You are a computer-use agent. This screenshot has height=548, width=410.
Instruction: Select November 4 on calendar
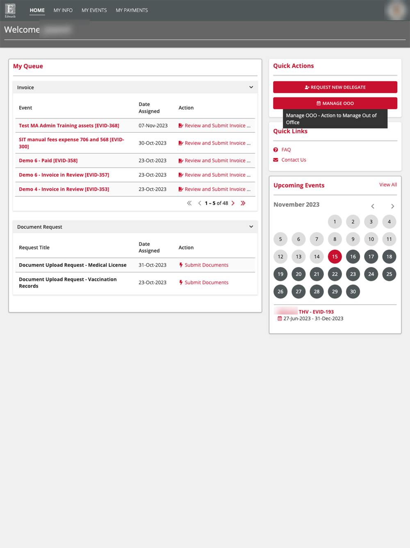coord(389,222)
